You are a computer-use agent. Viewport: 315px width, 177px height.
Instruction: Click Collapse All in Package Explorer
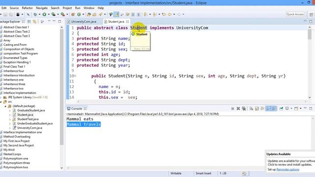pyautogui.click(x=29, y=22)
